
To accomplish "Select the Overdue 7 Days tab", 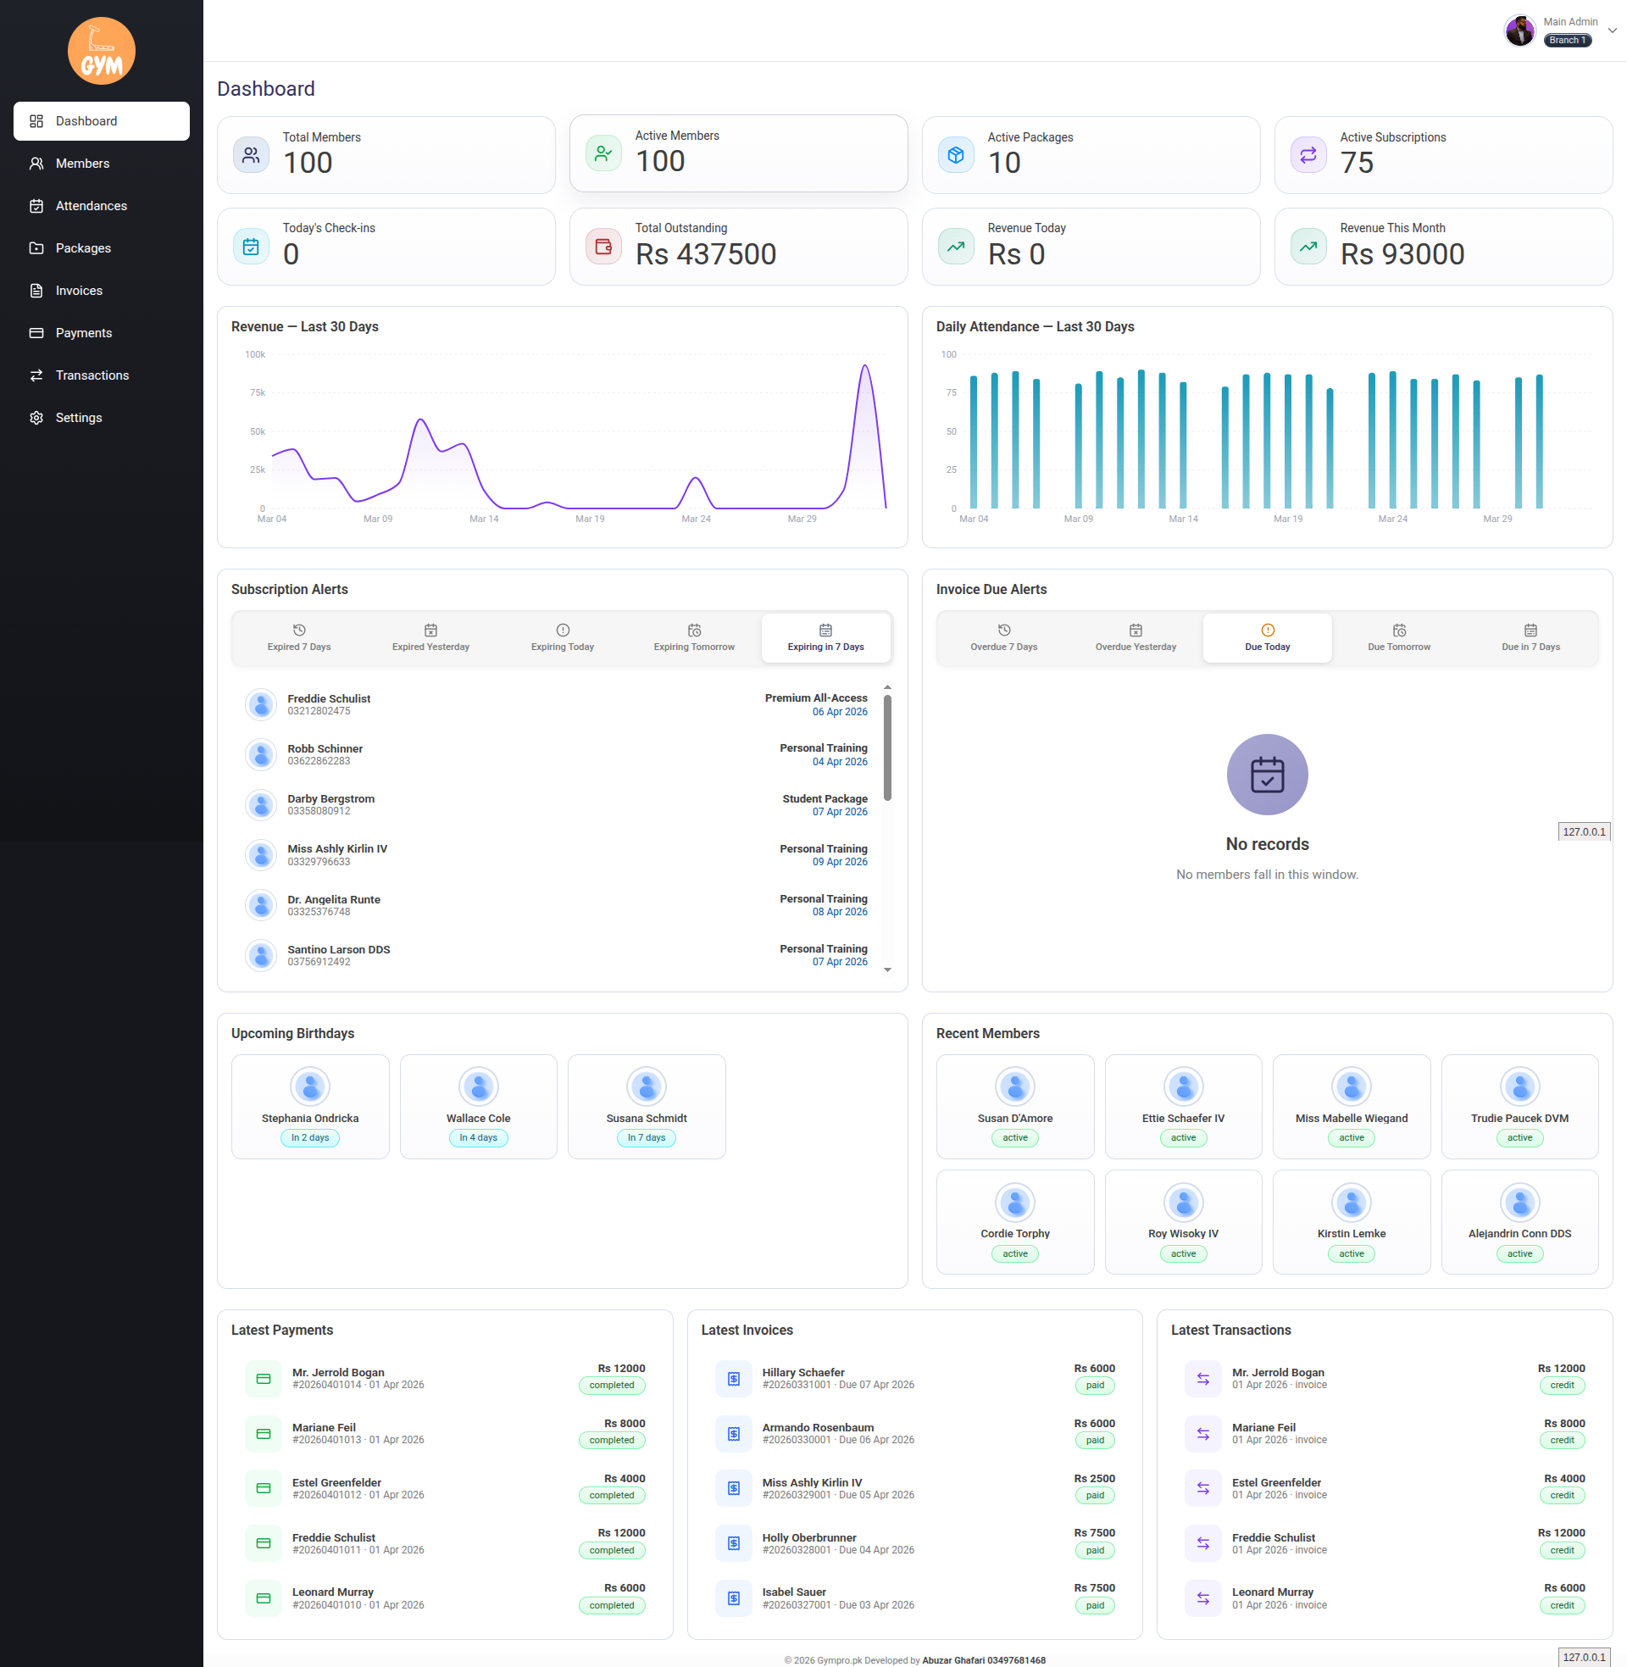I will 1004,637.
